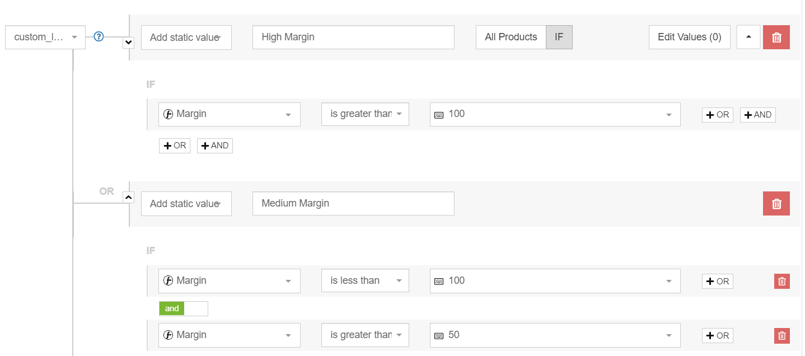The width and height of the screenshot is (805, 356).
Task: Open the help question mark icon
Action: pyautogui.click(x=99, y=37)
